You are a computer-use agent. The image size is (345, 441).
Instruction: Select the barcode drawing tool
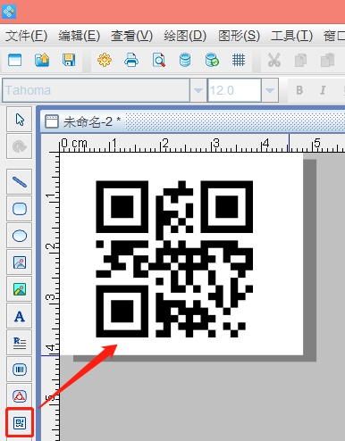point(20,370)
